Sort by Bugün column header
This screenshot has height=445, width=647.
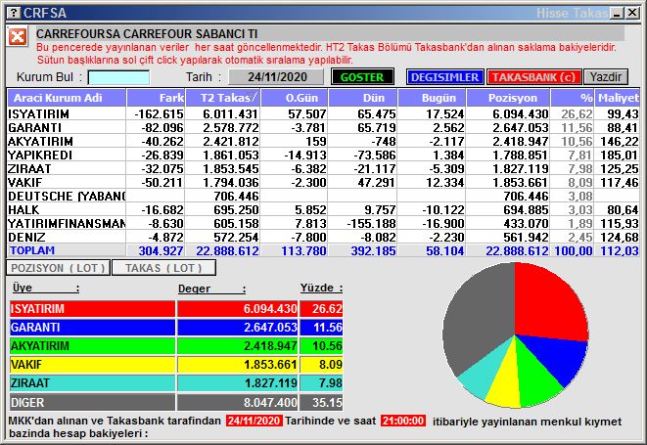click(x=432, y=98)
